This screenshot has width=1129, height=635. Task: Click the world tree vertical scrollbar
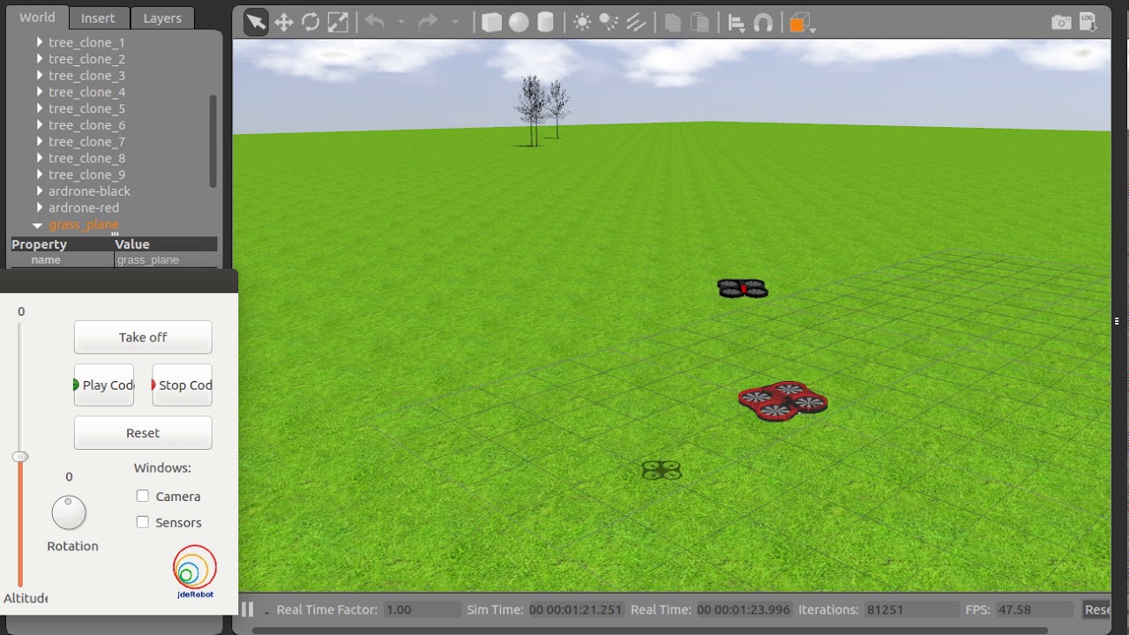tap(213, 141)
